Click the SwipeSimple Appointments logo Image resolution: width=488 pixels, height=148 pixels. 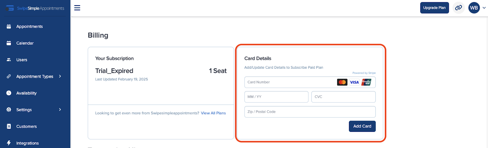[x=35, y=8]
